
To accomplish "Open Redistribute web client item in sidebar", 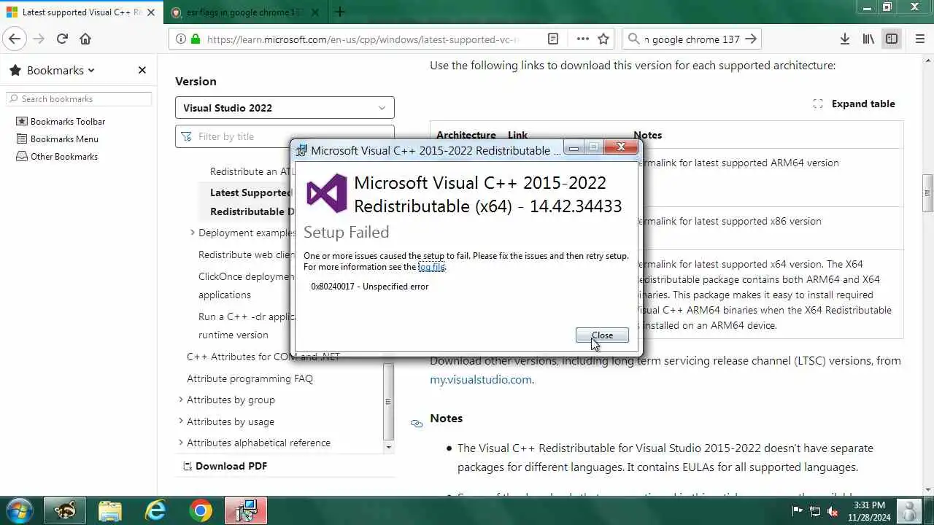I will 246,254.
